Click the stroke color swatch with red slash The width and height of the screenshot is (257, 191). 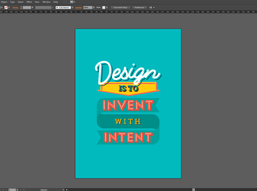coord(6,7)
